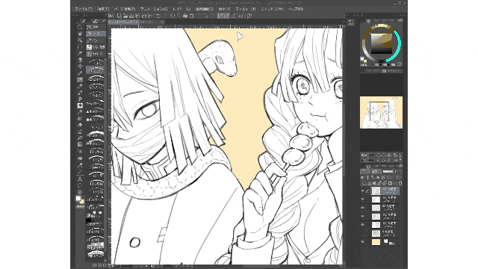Toggle visibility of the cream paper layer

[x=363, y=242]
